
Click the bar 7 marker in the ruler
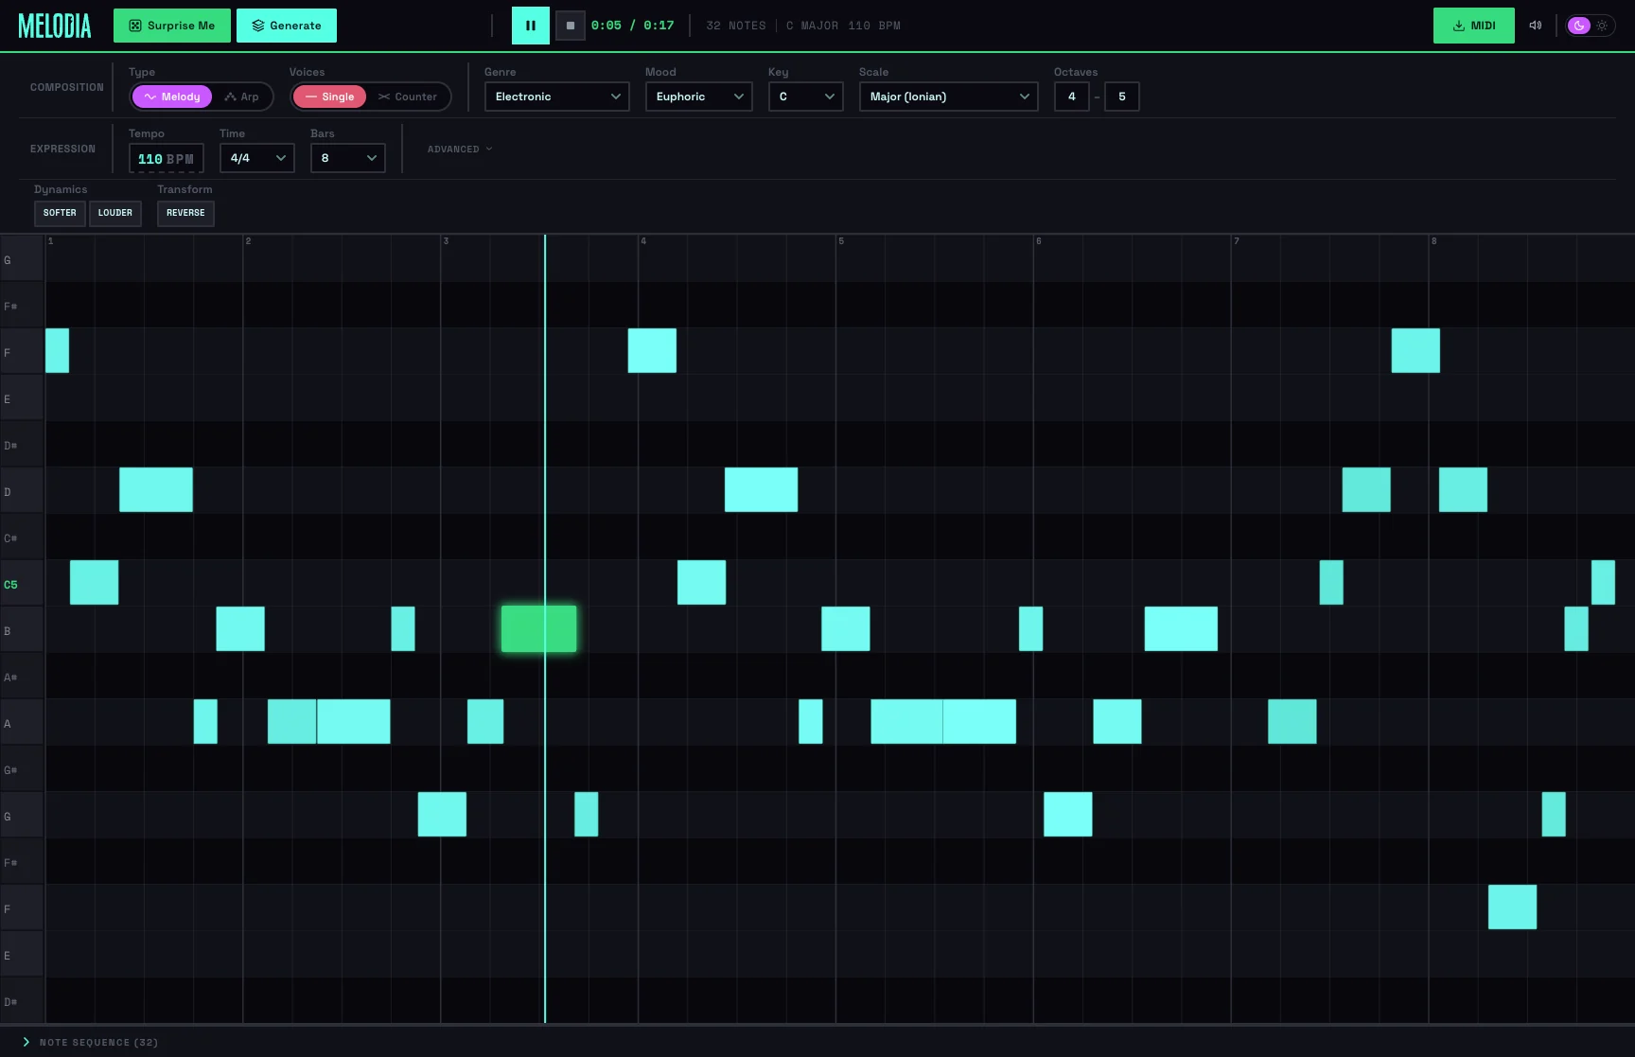[x=1237, y=241]
